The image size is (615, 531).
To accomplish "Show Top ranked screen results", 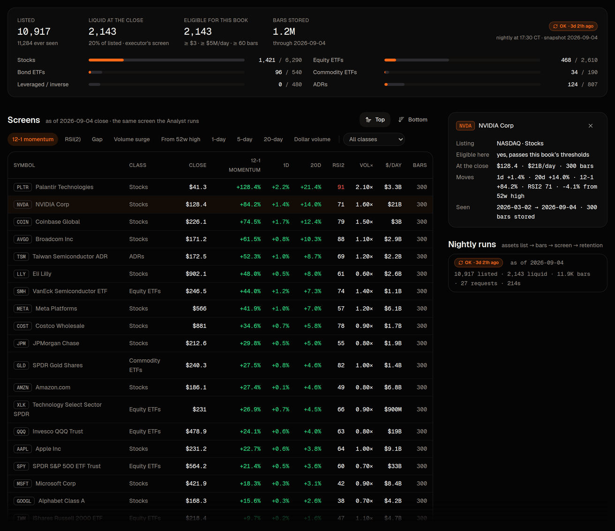I will [x=375, y=120].
